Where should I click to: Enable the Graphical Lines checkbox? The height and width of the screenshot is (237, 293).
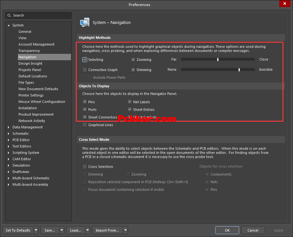pyautogui.click(x=85, y=125)
